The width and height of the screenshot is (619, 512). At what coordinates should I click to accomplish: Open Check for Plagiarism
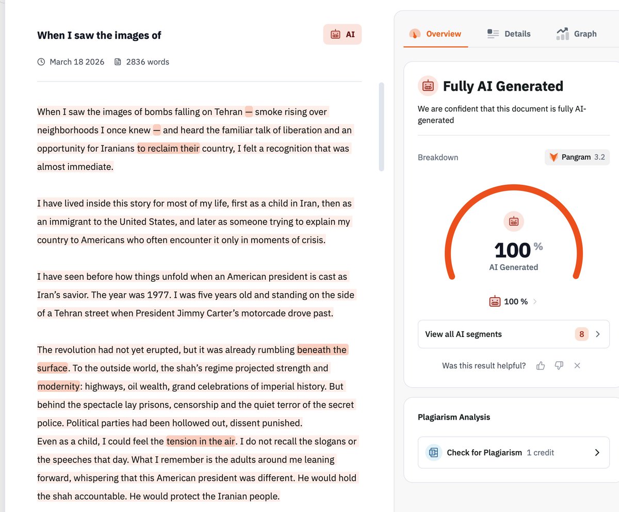coord(513,453)
